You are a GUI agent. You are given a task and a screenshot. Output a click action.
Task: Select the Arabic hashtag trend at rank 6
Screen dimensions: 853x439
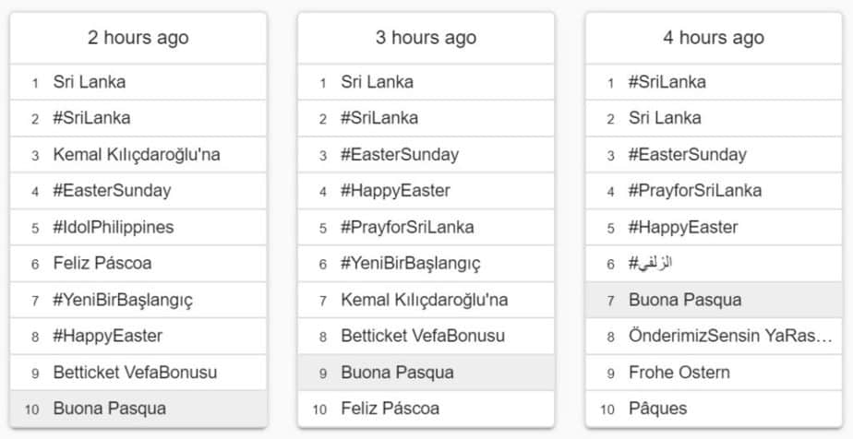714,264
